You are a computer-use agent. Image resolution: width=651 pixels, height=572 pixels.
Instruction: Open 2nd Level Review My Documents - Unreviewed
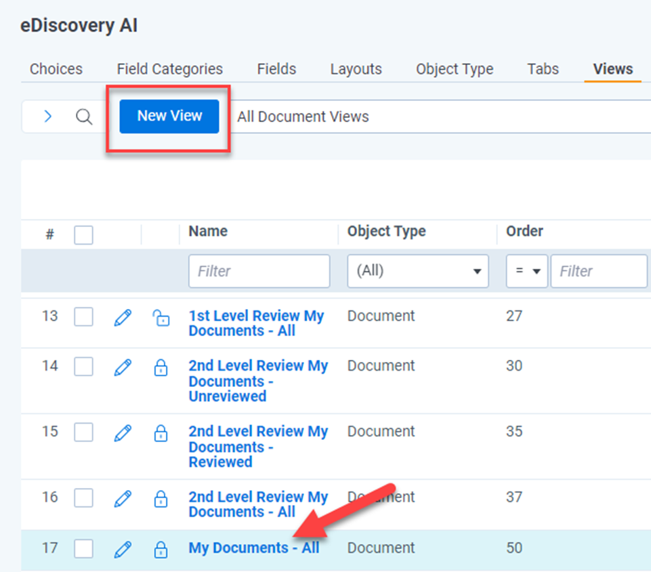258,381
